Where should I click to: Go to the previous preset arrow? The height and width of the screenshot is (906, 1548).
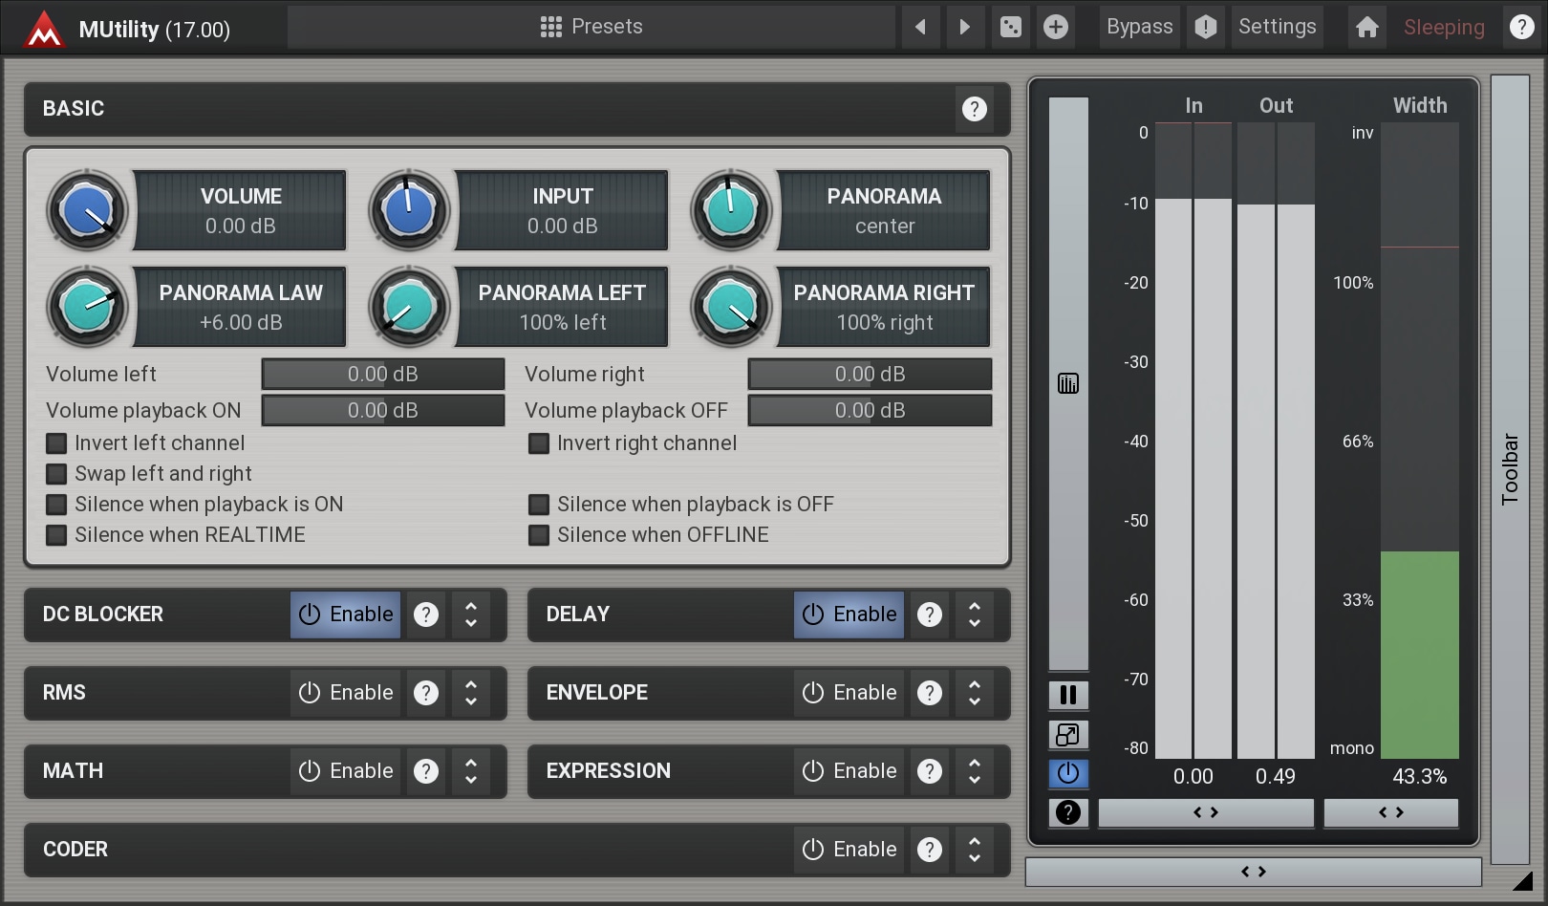pos(920,27)
